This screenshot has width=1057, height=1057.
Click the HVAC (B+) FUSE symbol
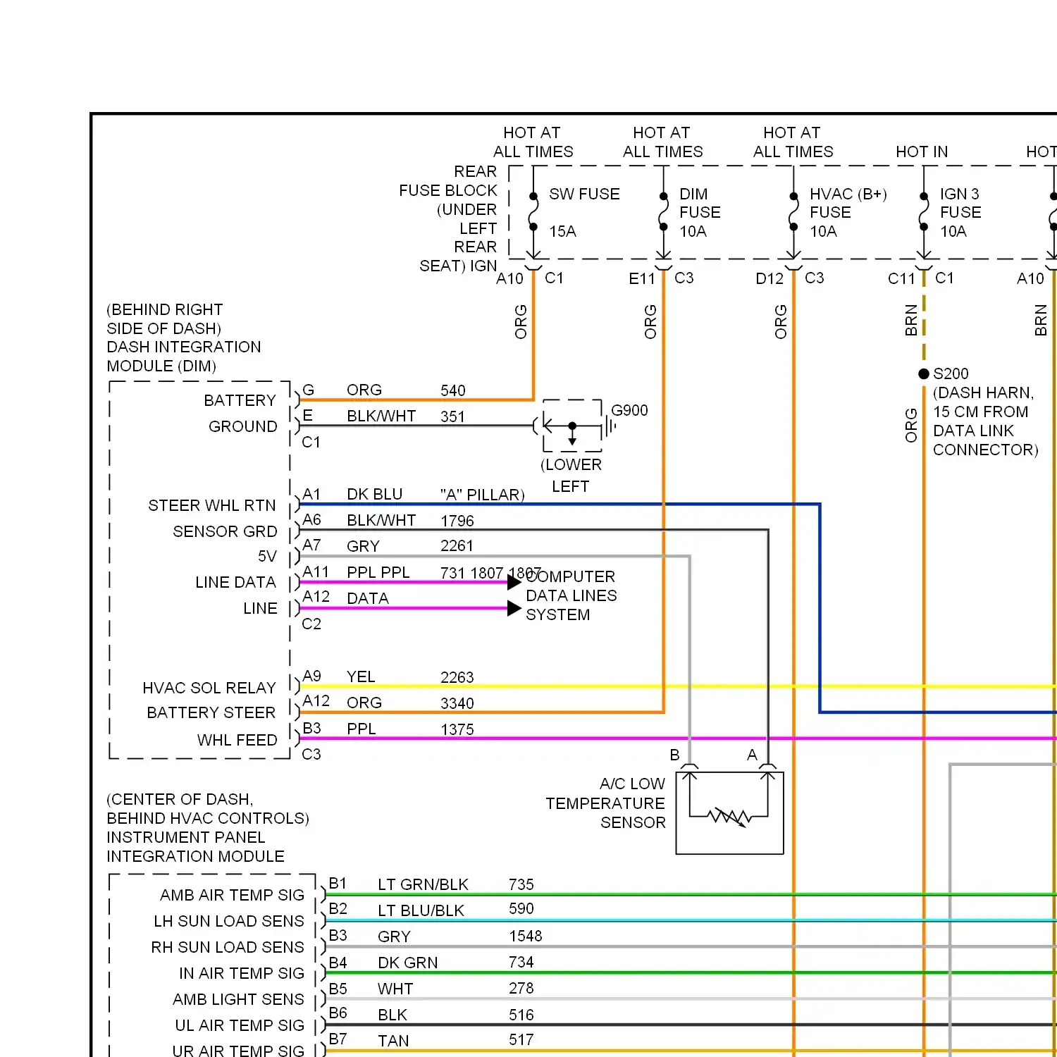793,211
